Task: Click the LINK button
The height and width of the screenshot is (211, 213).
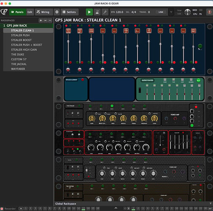Action: [161, 12]
